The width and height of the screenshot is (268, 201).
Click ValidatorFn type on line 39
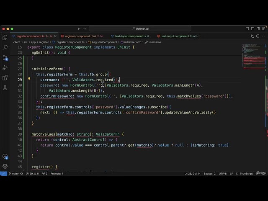point(108,134)
